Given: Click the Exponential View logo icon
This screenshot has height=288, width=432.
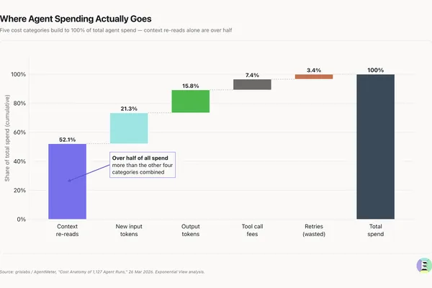Looking at the screenshot, I should [424, 266].
